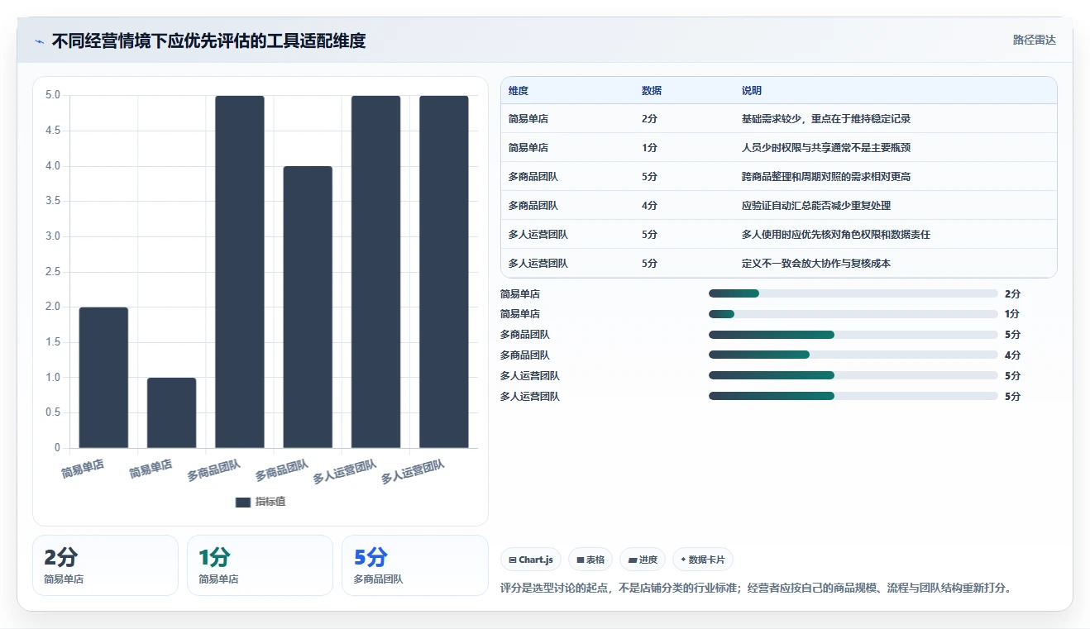Click the 4.5 y-axis tick label
The image size is (1090, 629).
click(x=53, y=131)
